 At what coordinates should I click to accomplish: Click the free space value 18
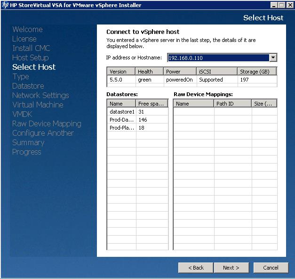pyautogui.click(x=142, y=128)
